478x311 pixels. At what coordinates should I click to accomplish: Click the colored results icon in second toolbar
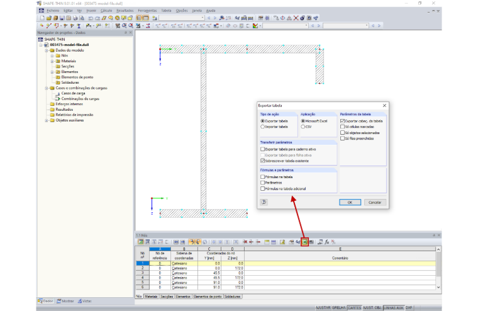[x=255, y=26]
